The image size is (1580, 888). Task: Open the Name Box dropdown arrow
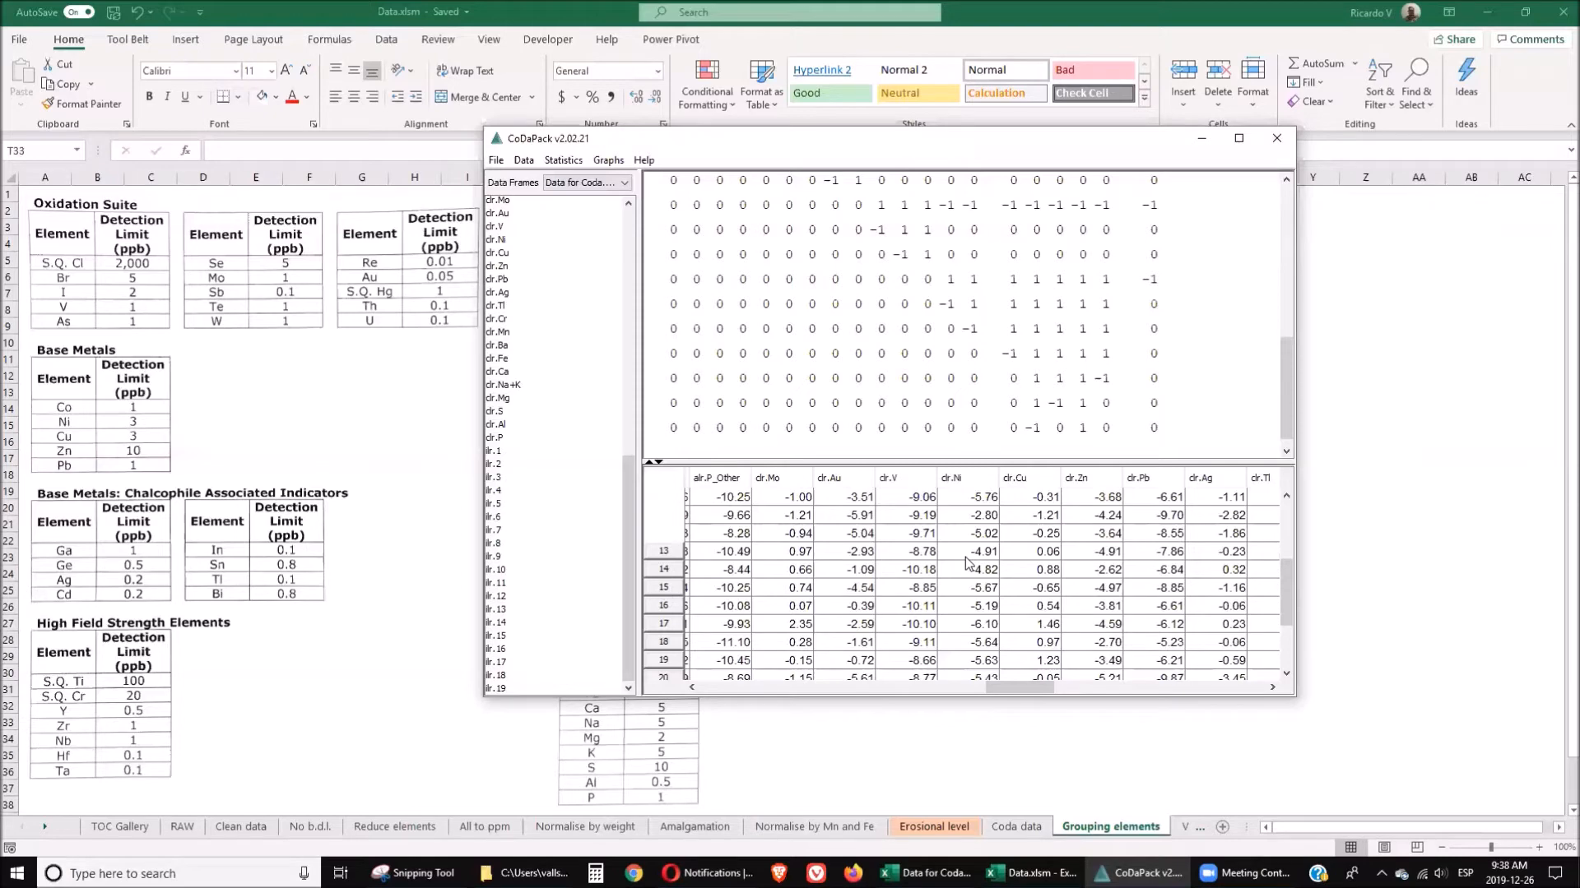click(x=77, y=150)
